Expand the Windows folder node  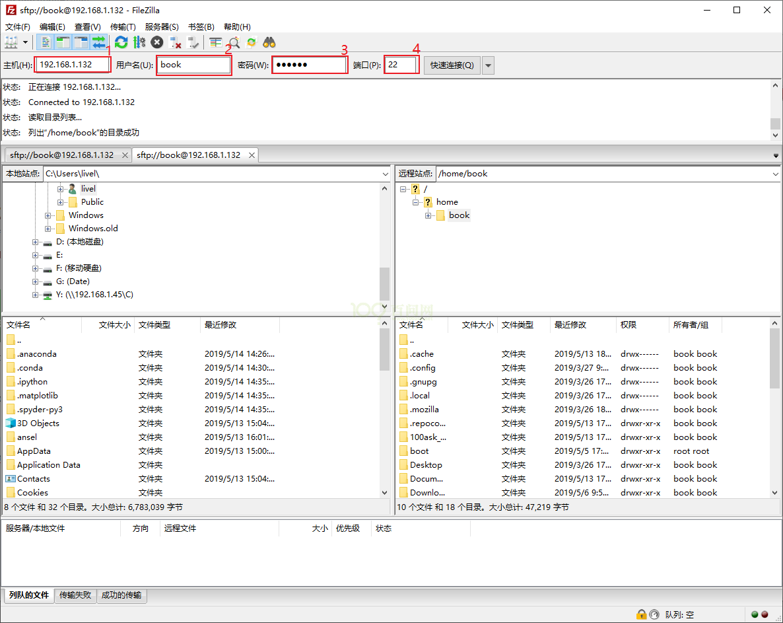pos(48,215)
